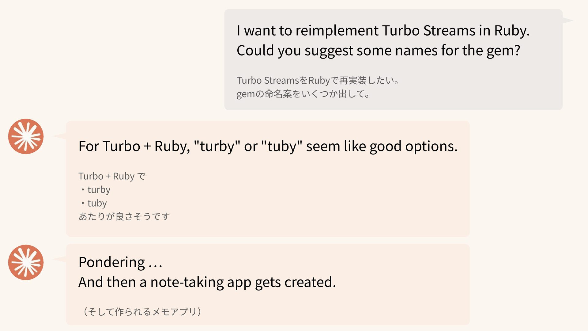Click the Japanese line "Turbo StreamsをRubyで再実装したい"

click(x=318, y=80)
